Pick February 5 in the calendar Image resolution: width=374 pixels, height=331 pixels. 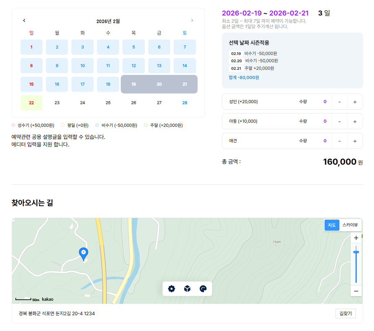pos(133,47)
